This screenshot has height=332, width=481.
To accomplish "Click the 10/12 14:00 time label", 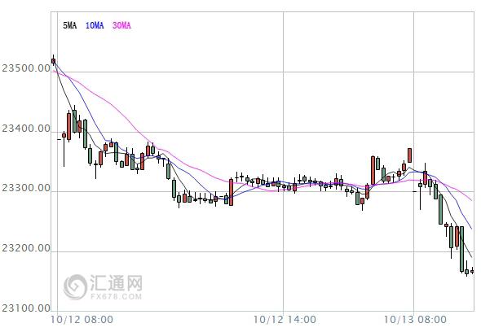I will 285,320.
